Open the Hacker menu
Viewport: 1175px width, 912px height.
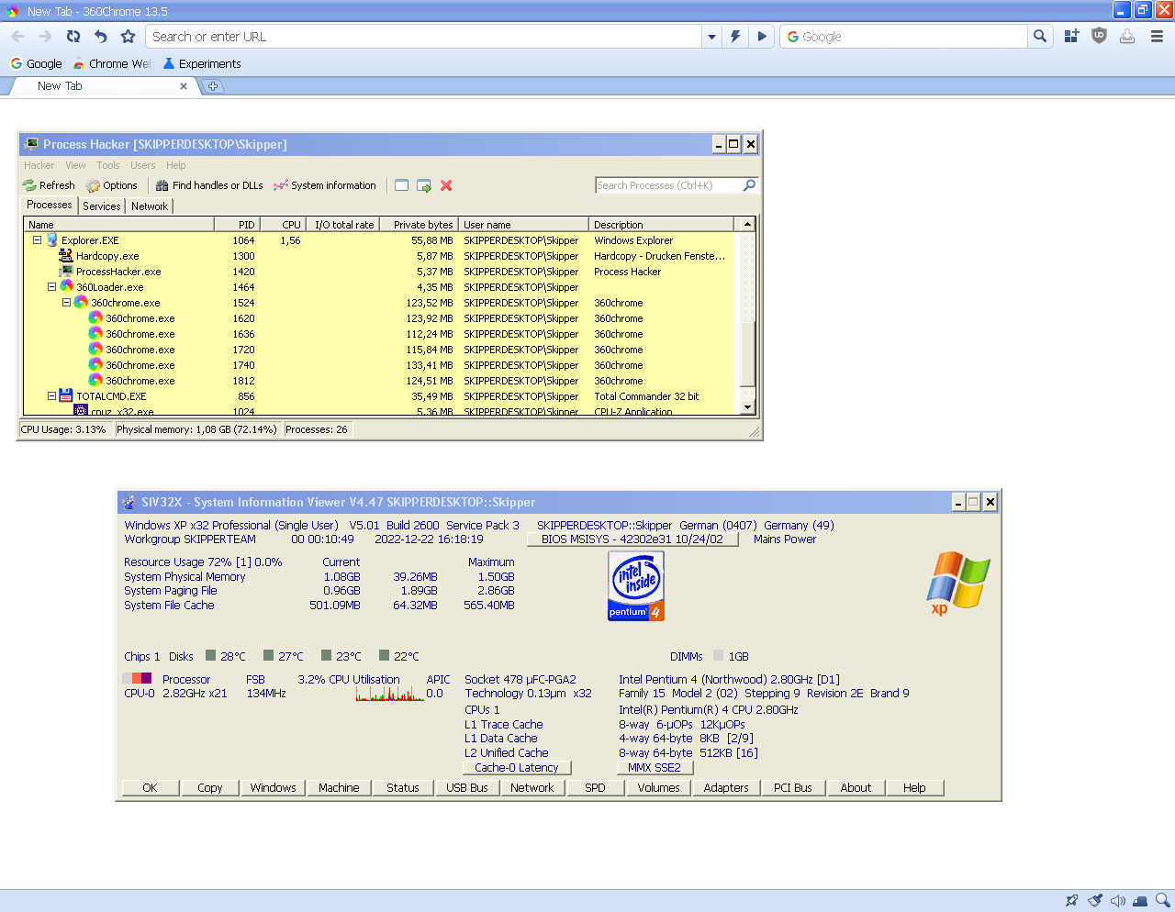pyautogui.click(x=39, y=165)
